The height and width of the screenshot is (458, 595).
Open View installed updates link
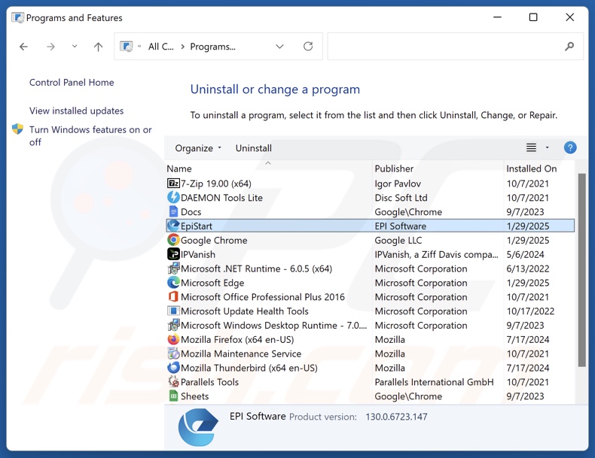click(76, 111)
